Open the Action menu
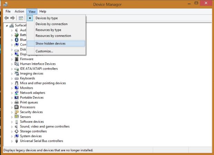The width and height of the screenshot is (214, 155). point(19,11)
